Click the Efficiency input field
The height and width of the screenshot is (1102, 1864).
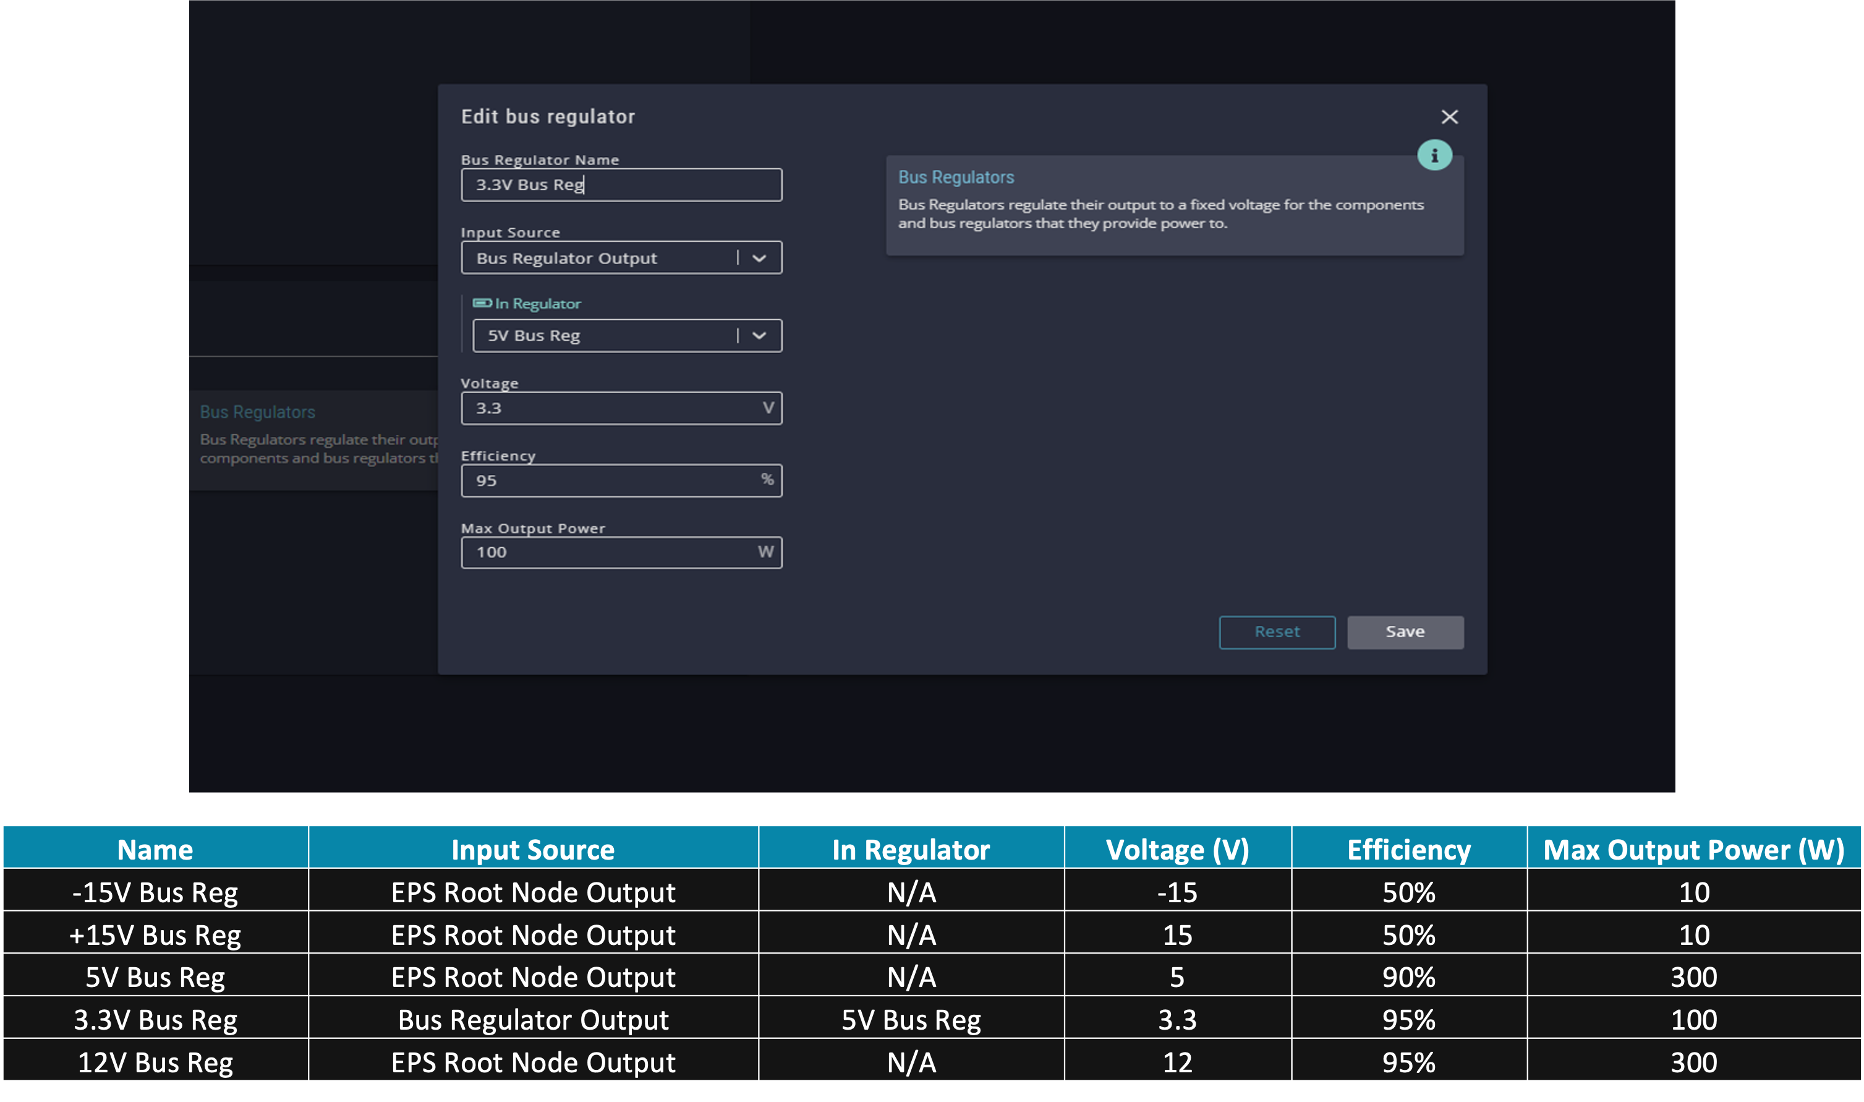point(621,481)
